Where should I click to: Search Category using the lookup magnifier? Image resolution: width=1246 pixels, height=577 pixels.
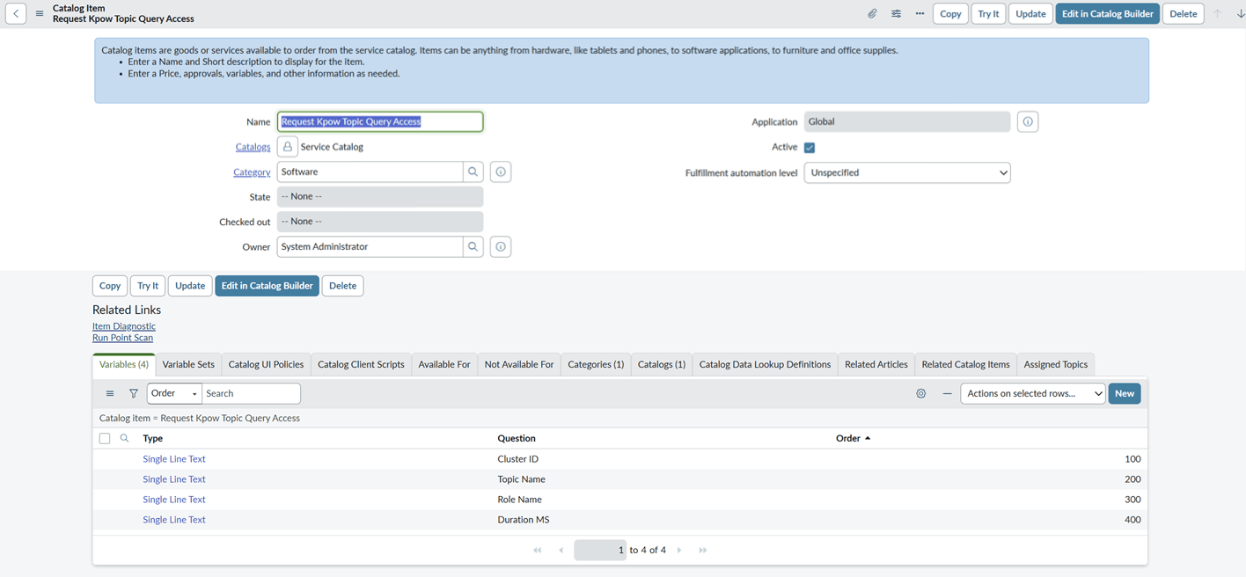tap(473, 172)
